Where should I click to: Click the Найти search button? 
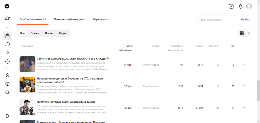pyautogui.click(x=245, y=19)
